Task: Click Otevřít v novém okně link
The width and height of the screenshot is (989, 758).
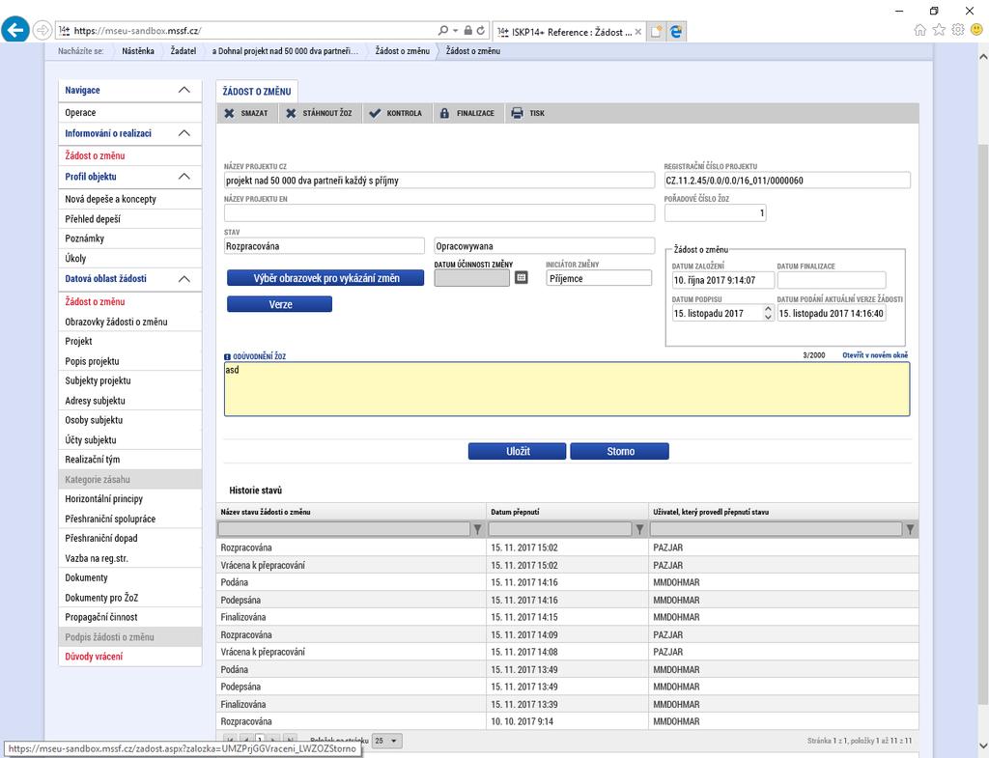Action: coord(875,355)
